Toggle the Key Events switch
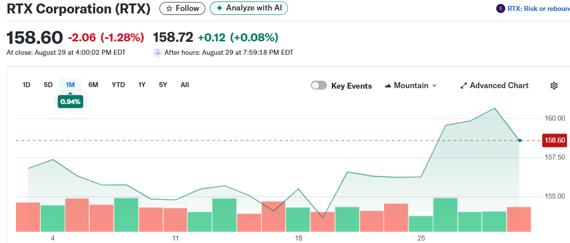This screenshot has width=570, height=243. 319,86
